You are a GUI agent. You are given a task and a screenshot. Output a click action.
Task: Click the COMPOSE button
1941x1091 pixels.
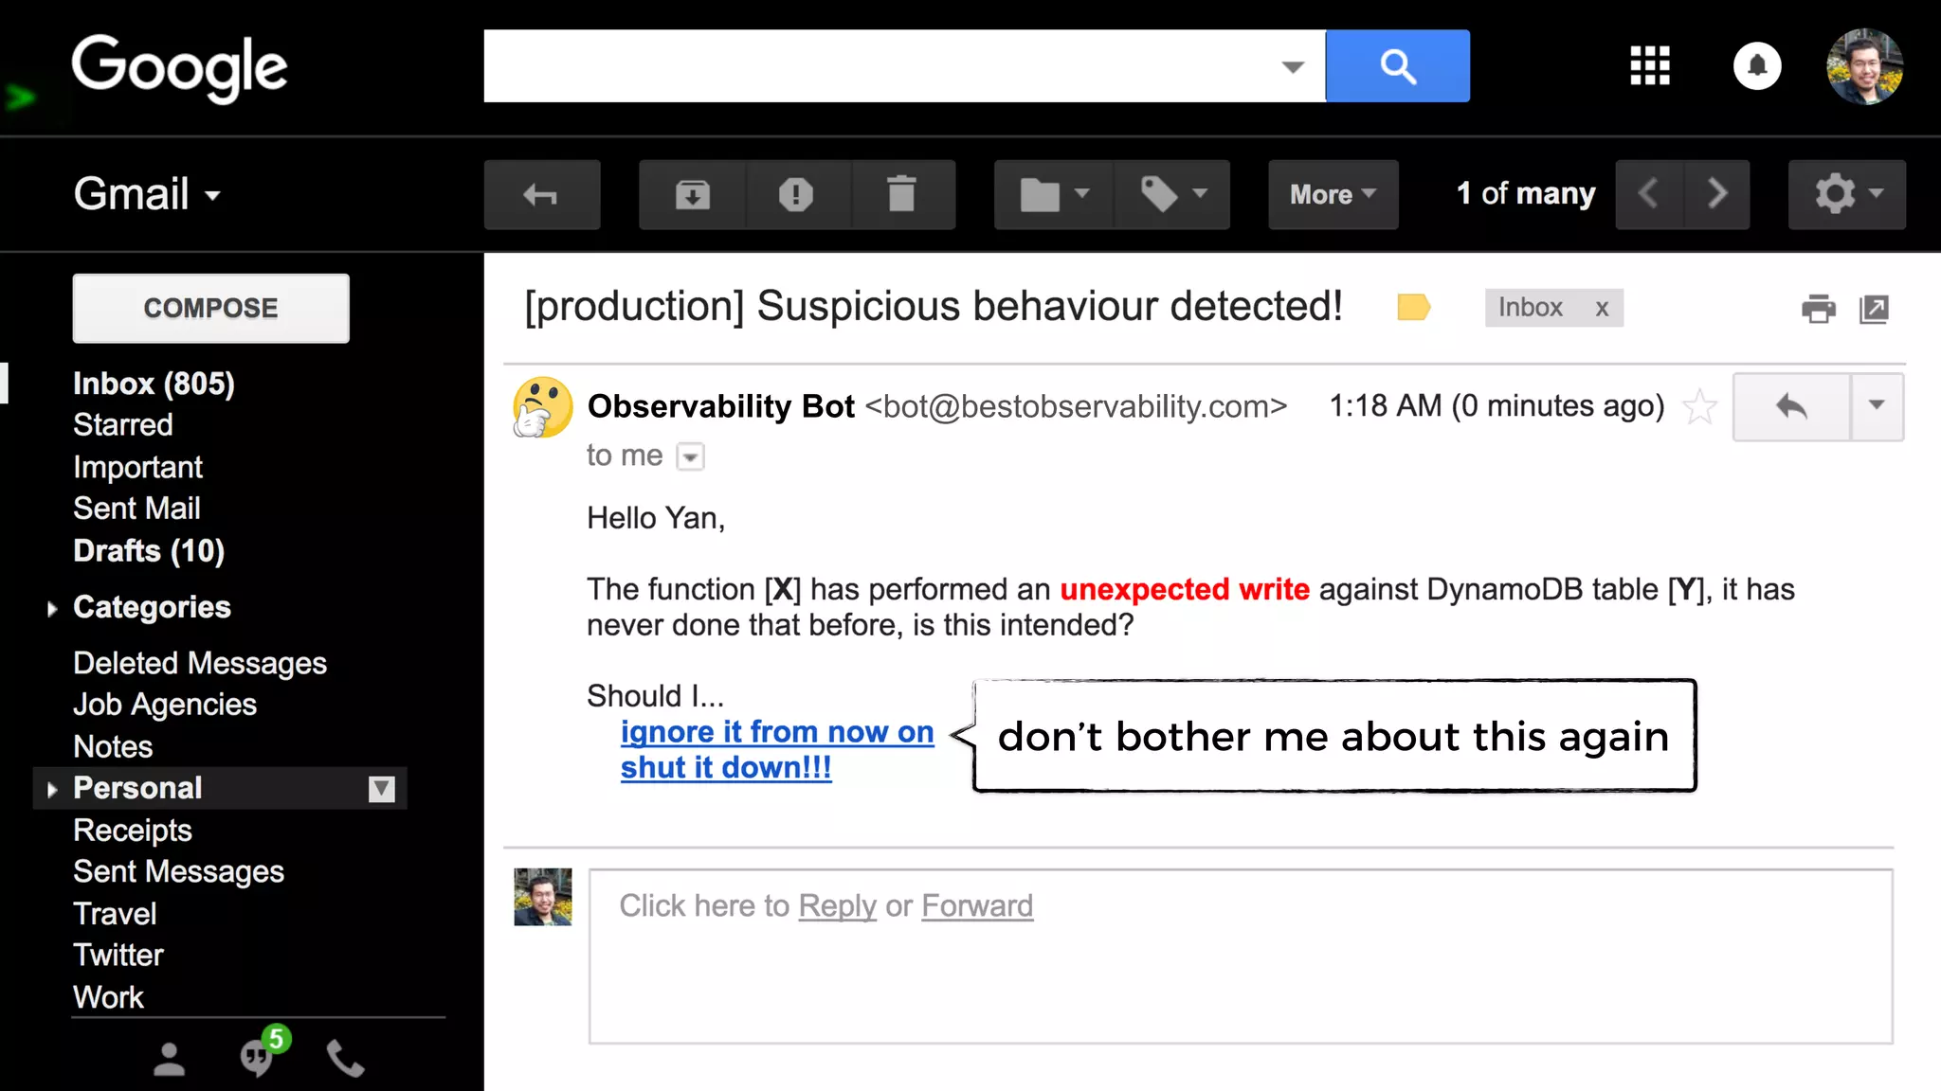click(210, 308)
